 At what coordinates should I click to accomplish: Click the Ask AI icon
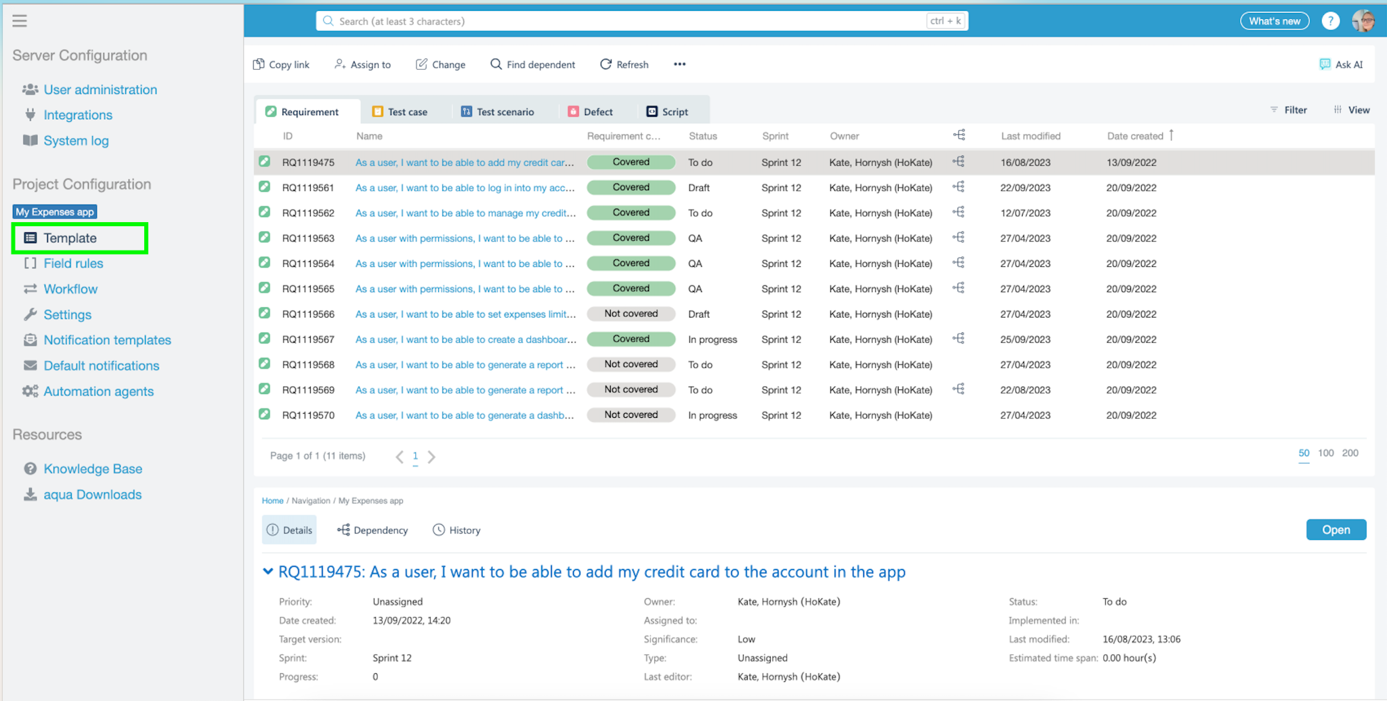coord(1325,64)
